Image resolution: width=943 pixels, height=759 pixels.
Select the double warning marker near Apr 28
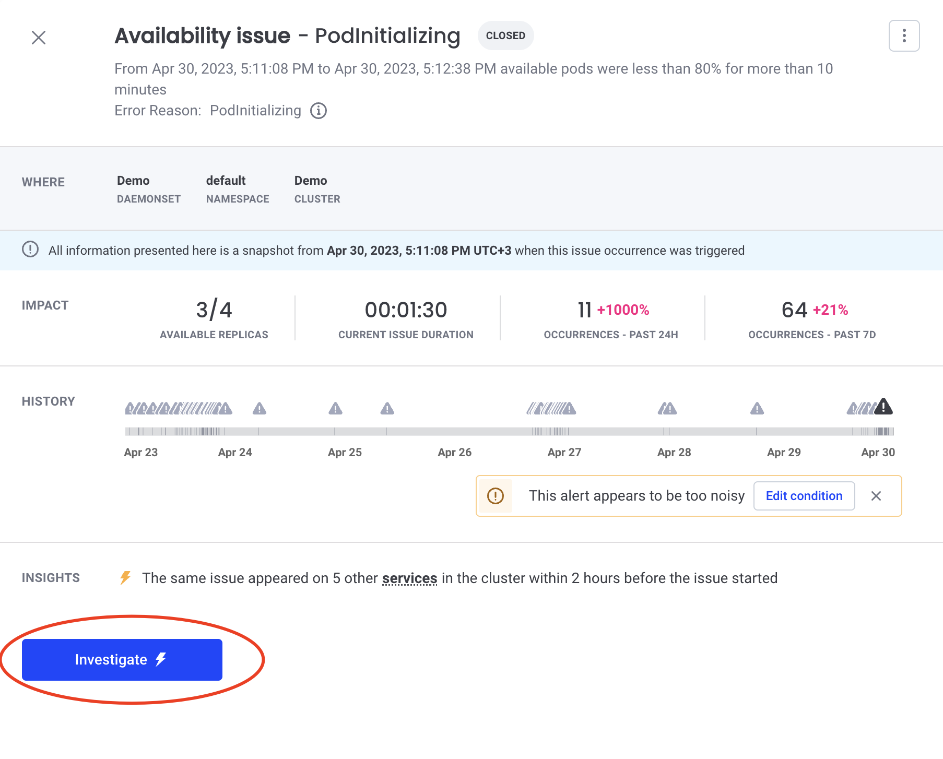coord(667,408)
